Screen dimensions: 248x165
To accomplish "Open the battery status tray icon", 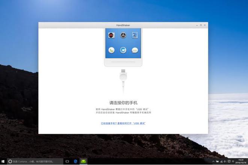I will 217,162.
